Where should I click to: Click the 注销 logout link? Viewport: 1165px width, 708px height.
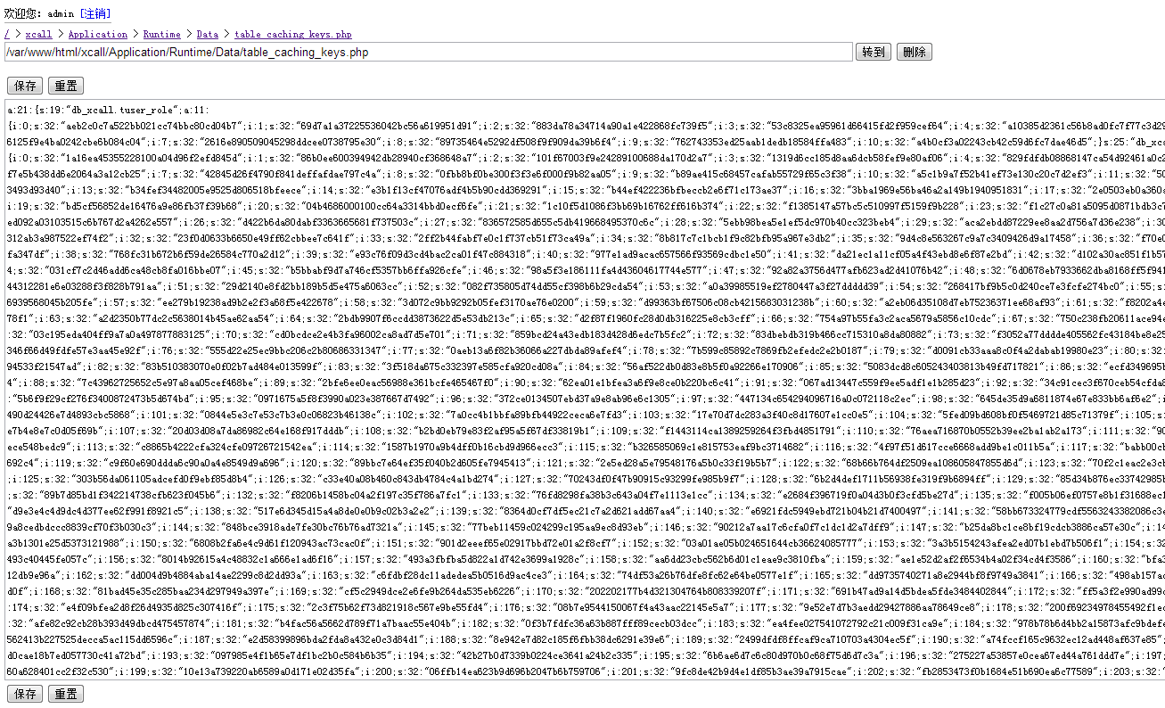pyautogui.click(x=95, y=13)
